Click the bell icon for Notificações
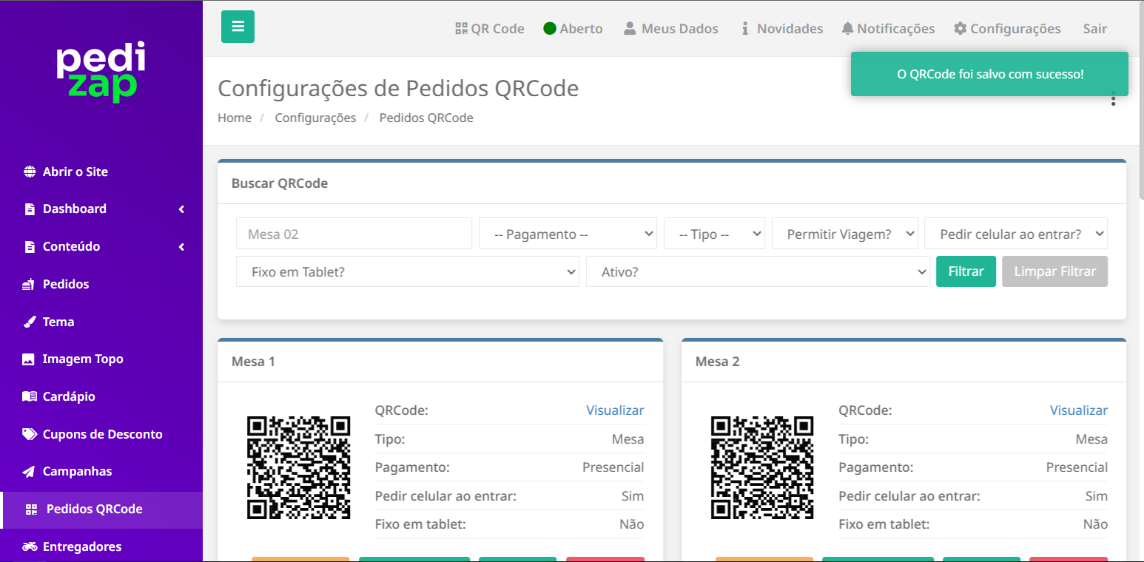This screenshot has width=1144, height=562. click(847, 28)
